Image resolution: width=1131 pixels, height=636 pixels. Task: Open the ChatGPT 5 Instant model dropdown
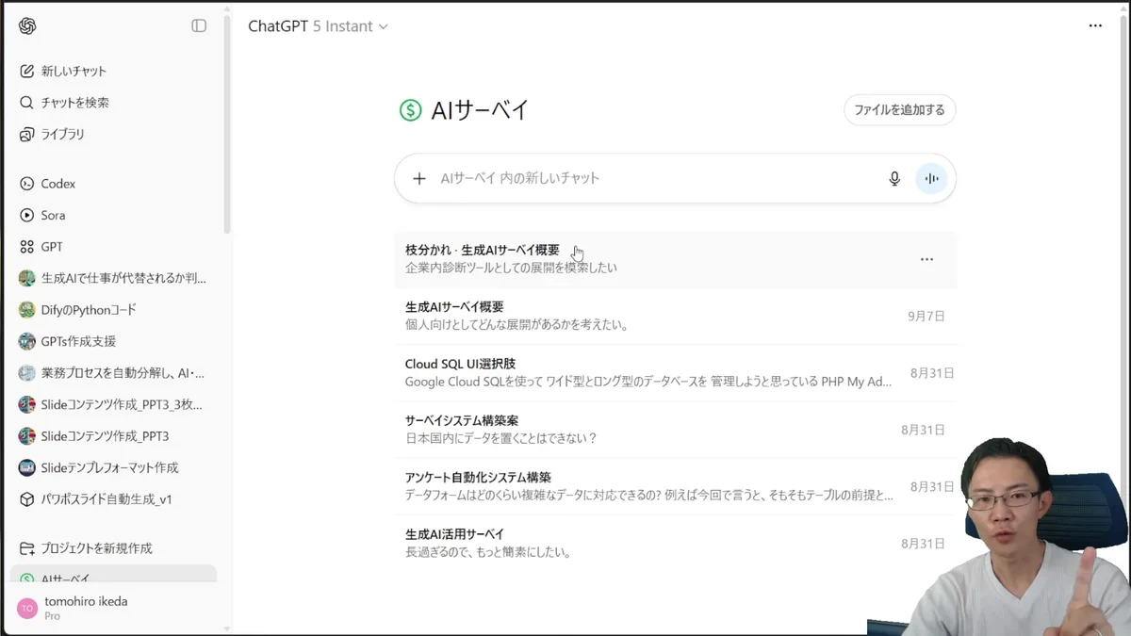(318, 26)
